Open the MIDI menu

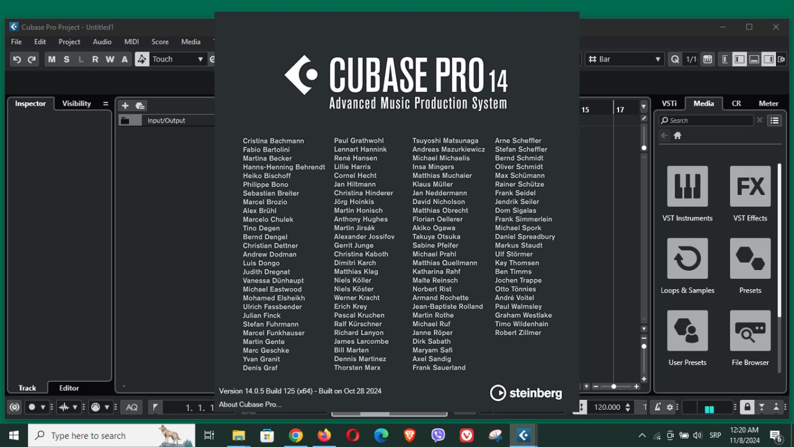point(132,42)
